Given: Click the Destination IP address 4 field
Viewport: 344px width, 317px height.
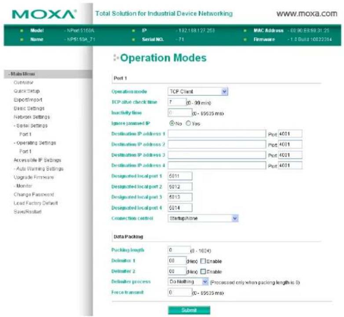Looking at the screenshot, I should click(x=217, y=165).
